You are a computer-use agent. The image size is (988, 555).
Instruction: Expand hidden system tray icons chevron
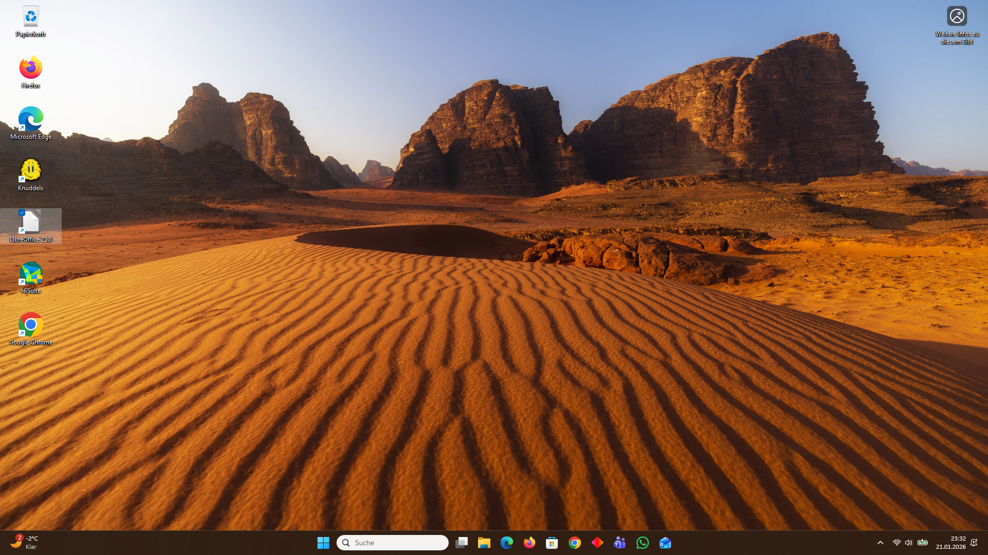pyautogui.click(x=880, y=543)
